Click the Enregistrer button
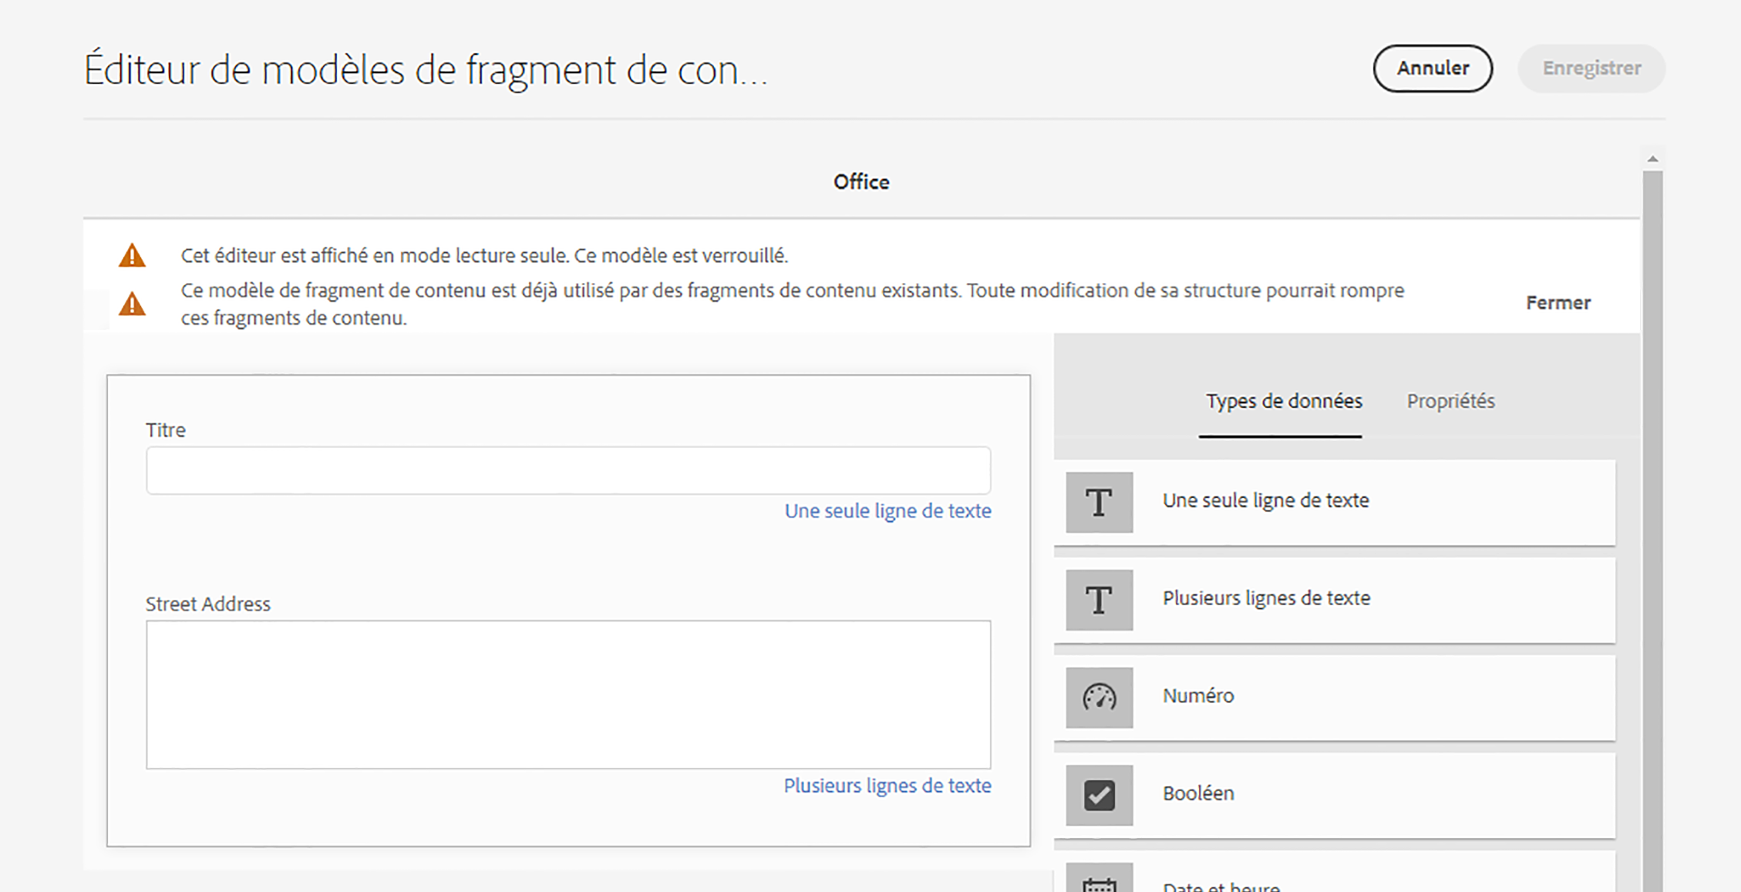 (x=1591, y=68)
